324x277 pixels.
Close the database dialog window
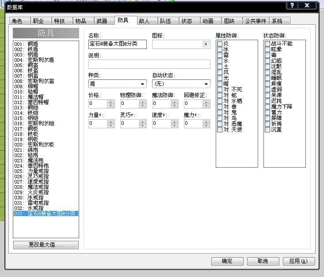[307, 6]
